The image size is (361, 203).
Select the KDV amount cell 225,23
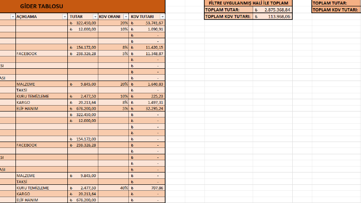pyautogui.click(x=147, y=96)
